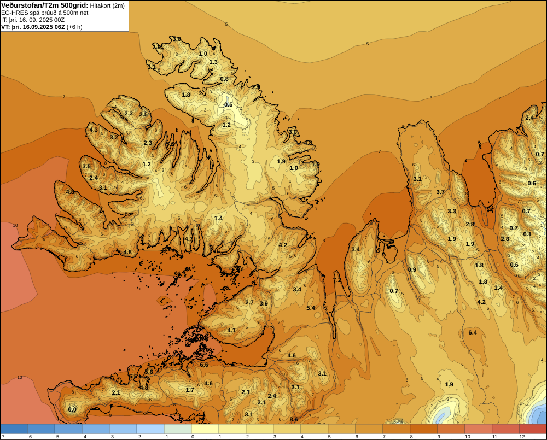Click the legend label '-4'

(x=84, y=437)
